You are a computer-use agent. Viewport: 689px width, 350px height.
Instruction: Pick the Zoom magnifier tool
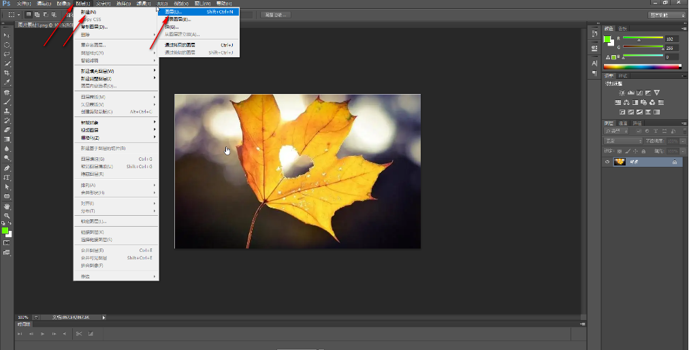click(7, 215)
